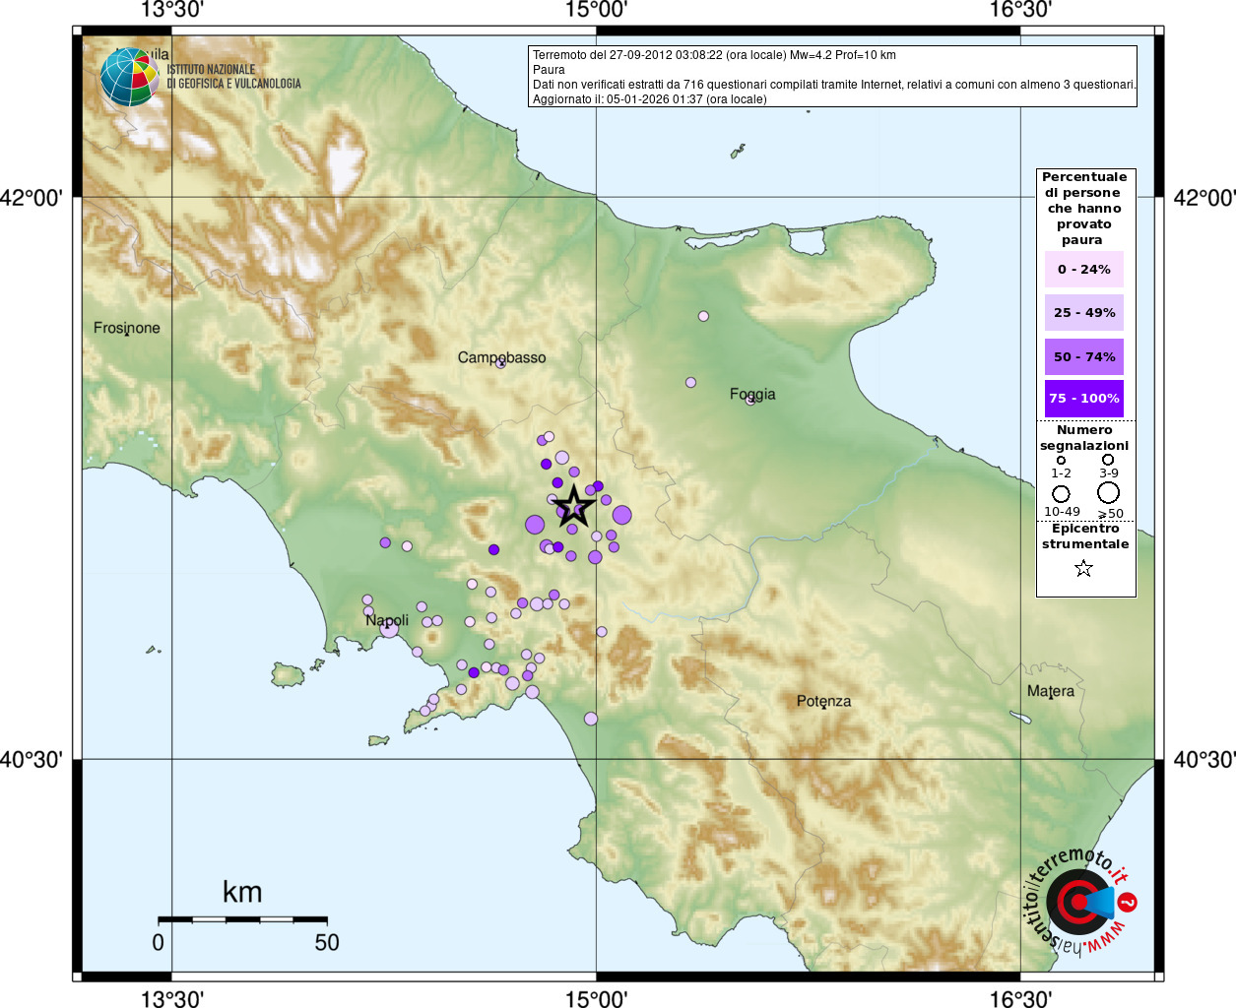Screen dimensions: 1236x1008
Task: Click the 'Epicentro strumentale' legend heading
Action: pos(1085,535)
